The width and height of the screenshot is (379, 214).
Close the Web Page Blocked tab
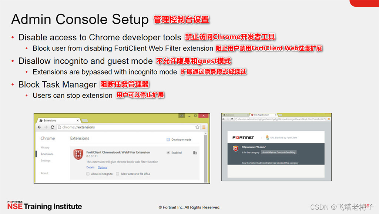(x=275, y=115)
